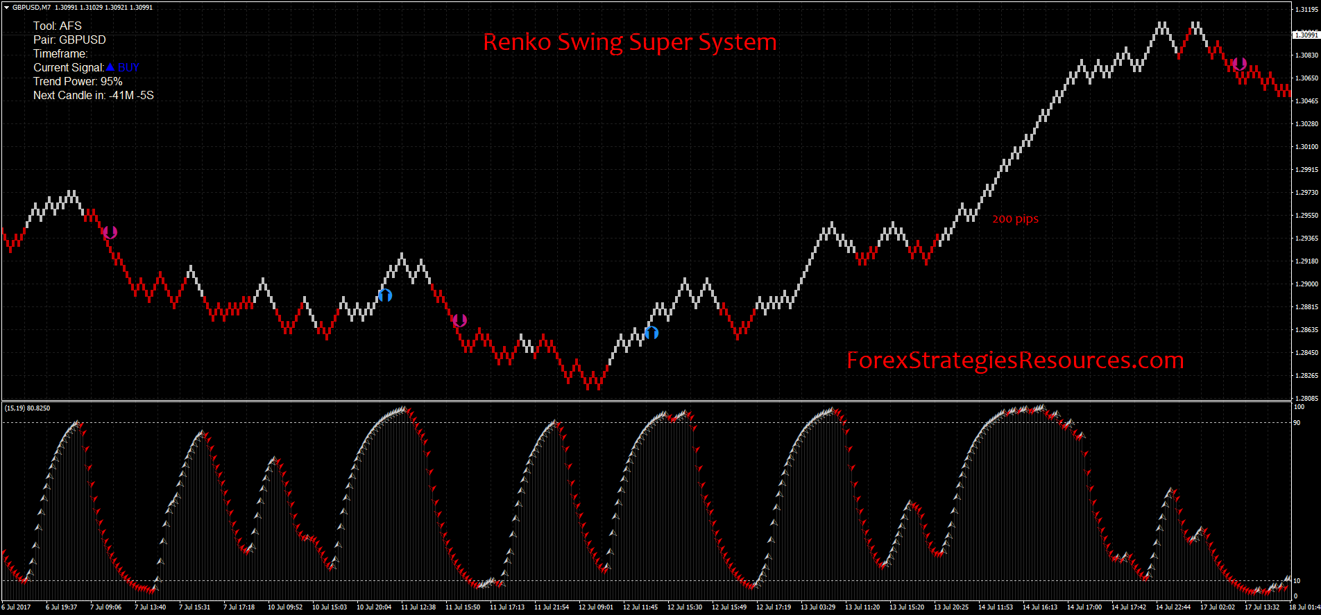Screen dimensions: 1321x615
Task: Click the '7 Jul 09:06' time label
Action: (x=105, y=607)
